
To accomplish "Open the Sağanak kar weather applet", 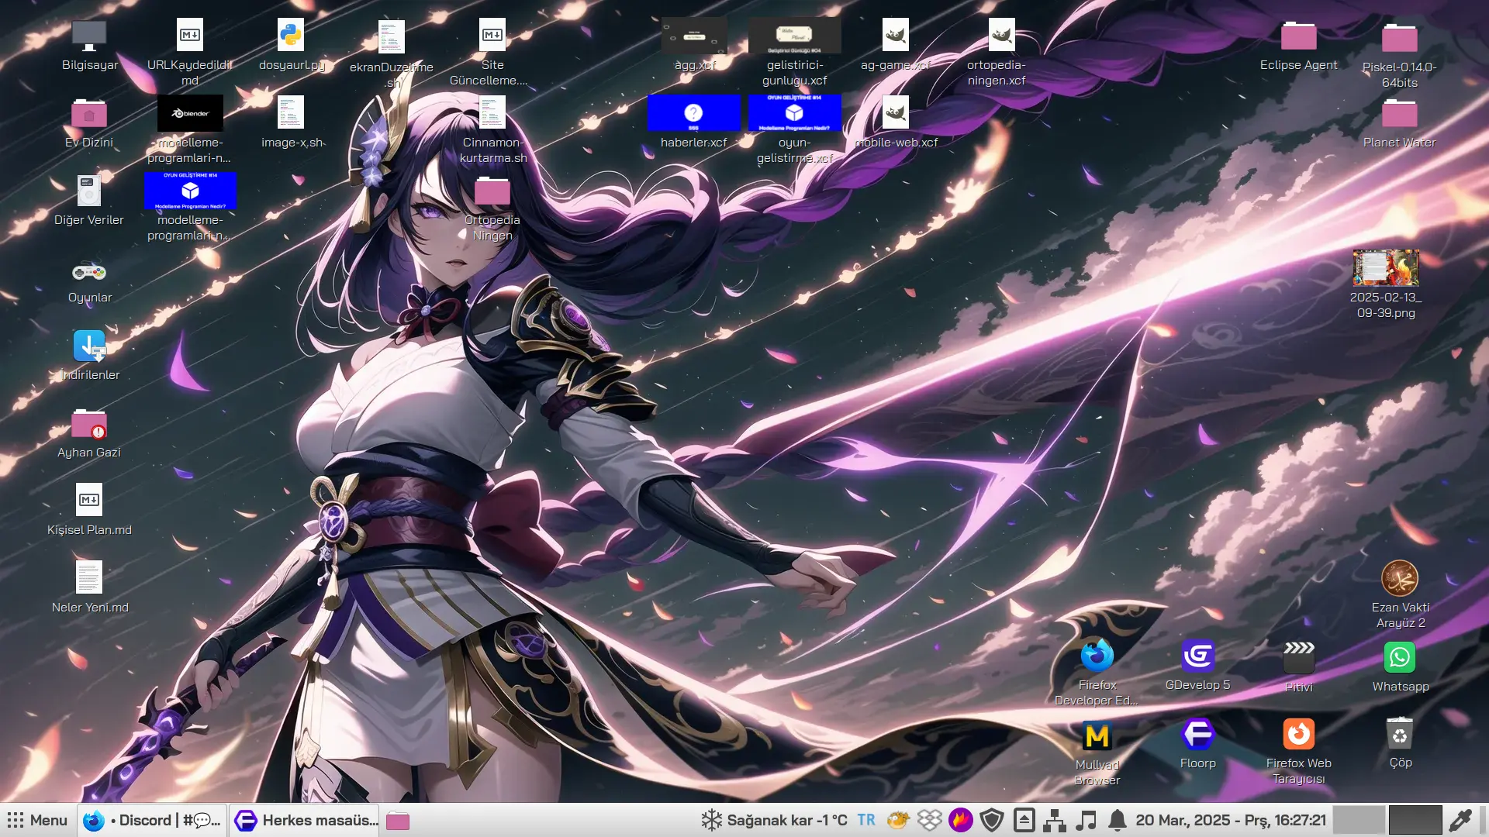I will [x=774, y=820].
